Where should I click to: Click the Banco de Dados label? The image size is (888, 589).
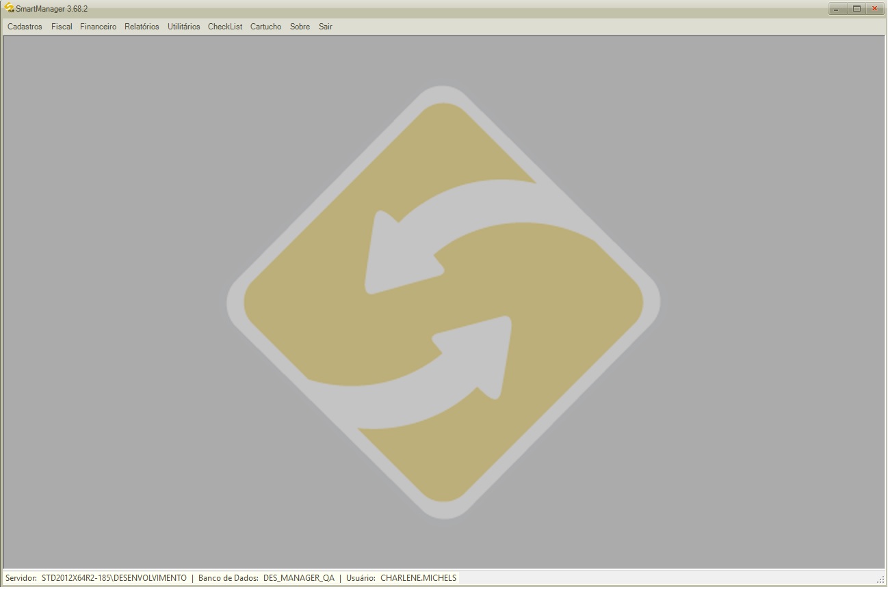pyautogui.click(x=228, y=578)
